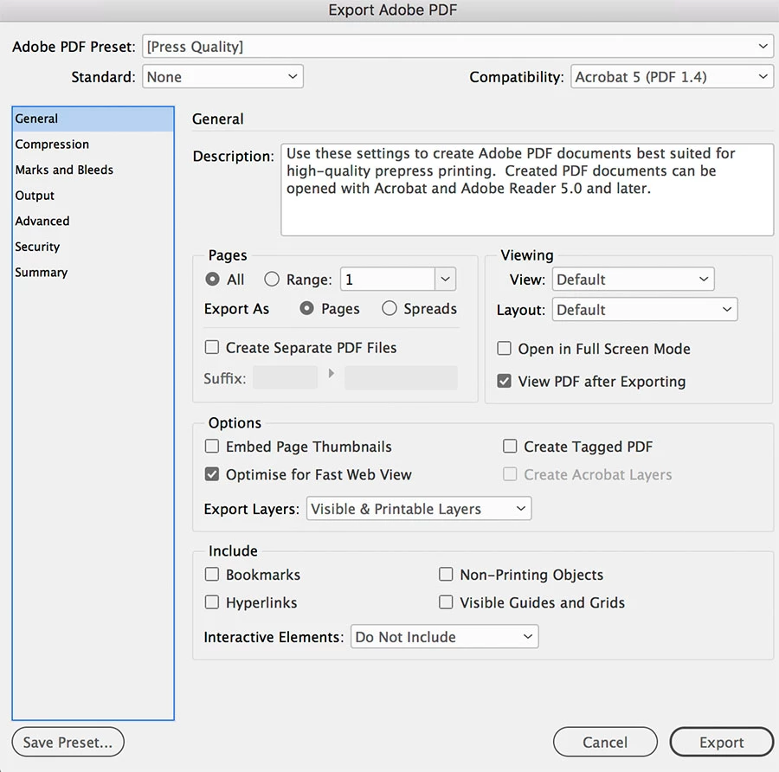The width and height of the screenshot is (779, 772).
Task: Open the Interactive Elements dropdown
Action: pyautogui.click(x=445, y=637)
